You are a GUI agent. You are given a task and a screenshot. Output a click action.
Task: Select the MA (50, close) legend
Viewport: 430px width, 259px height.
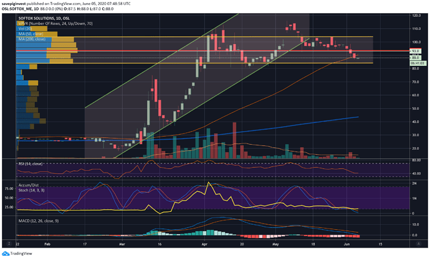31,34
